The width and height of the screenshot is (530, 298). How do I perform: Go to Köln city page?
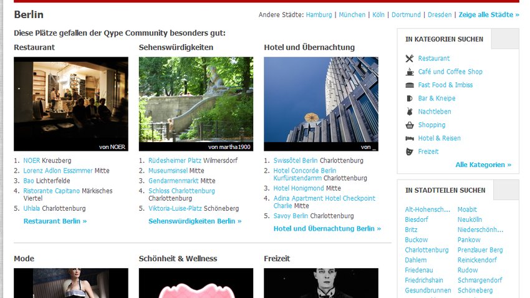point(378,14)
